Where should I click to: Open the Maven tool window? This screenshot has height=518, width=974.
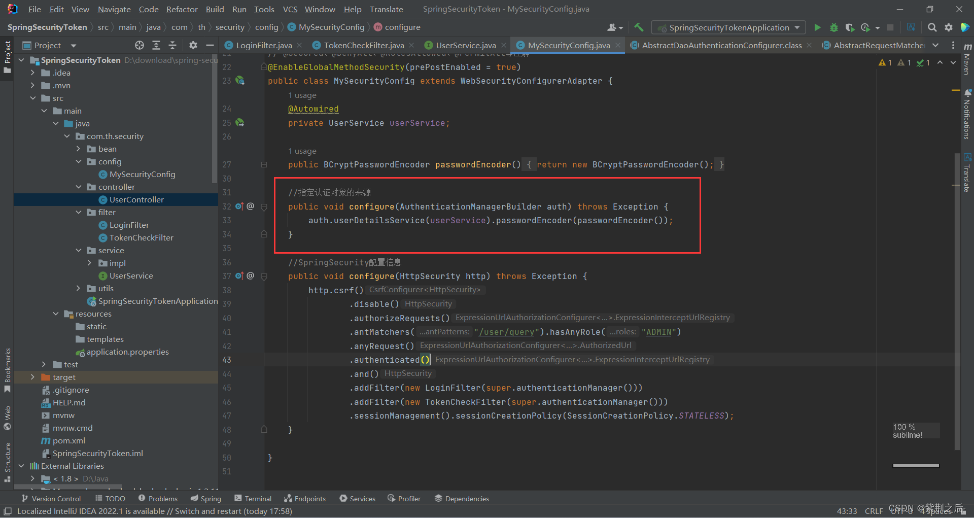967,59
